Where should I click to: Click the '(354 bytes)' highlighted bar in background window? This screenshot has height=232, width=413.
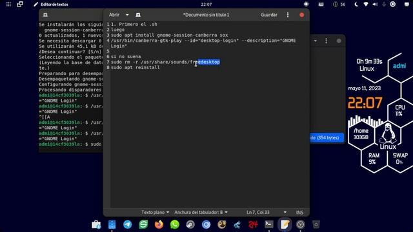coord(327,137)
